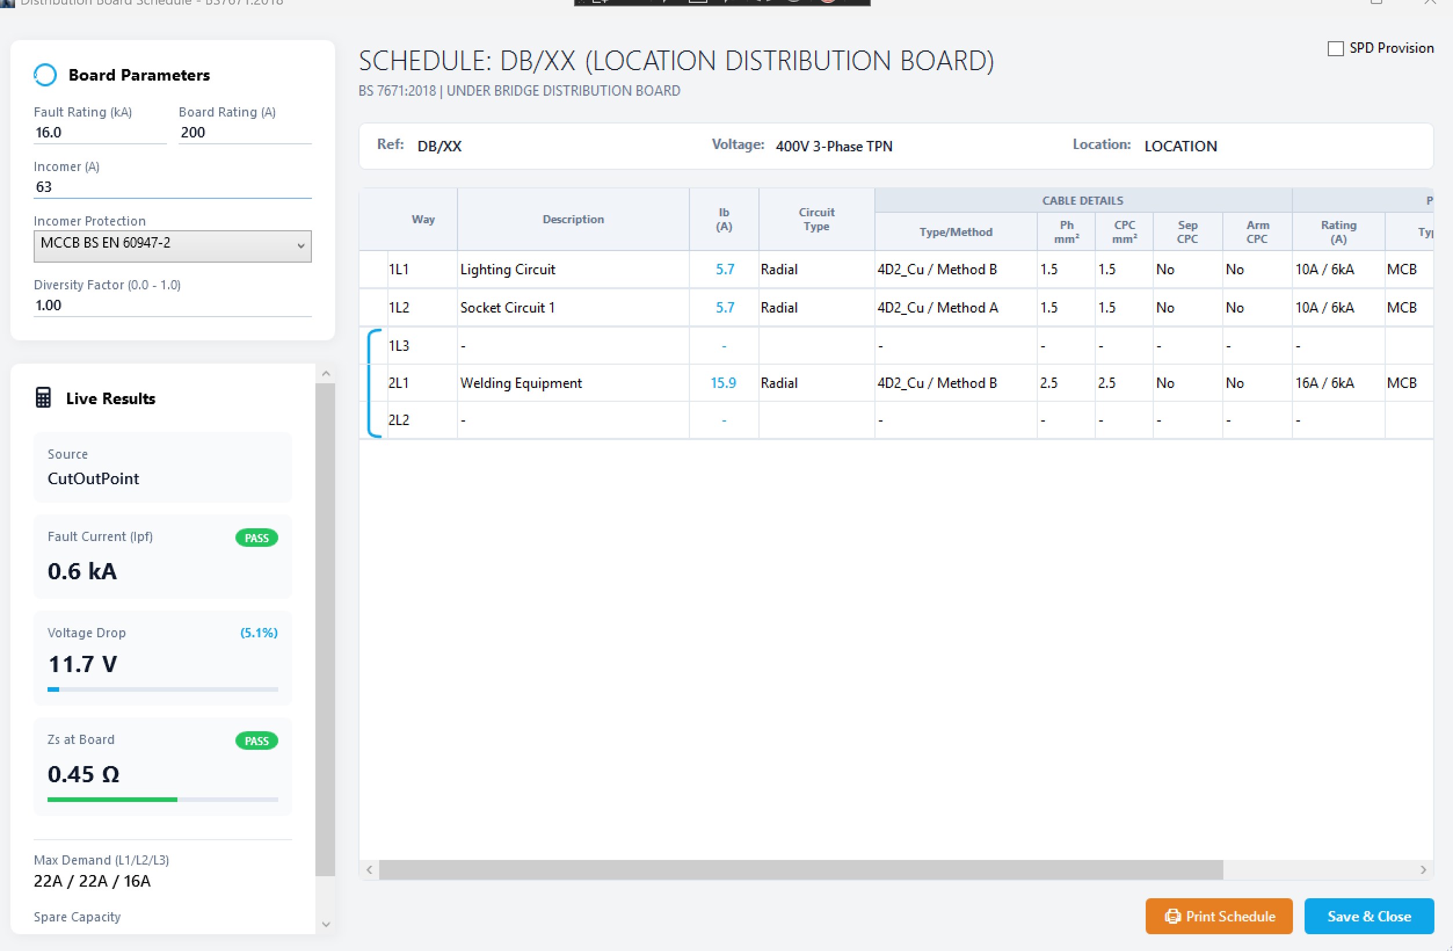The height and width of the screenshot is (951, 1453).
Task: Click the Fault Rating (kA) input field
Action: (100, 132)
